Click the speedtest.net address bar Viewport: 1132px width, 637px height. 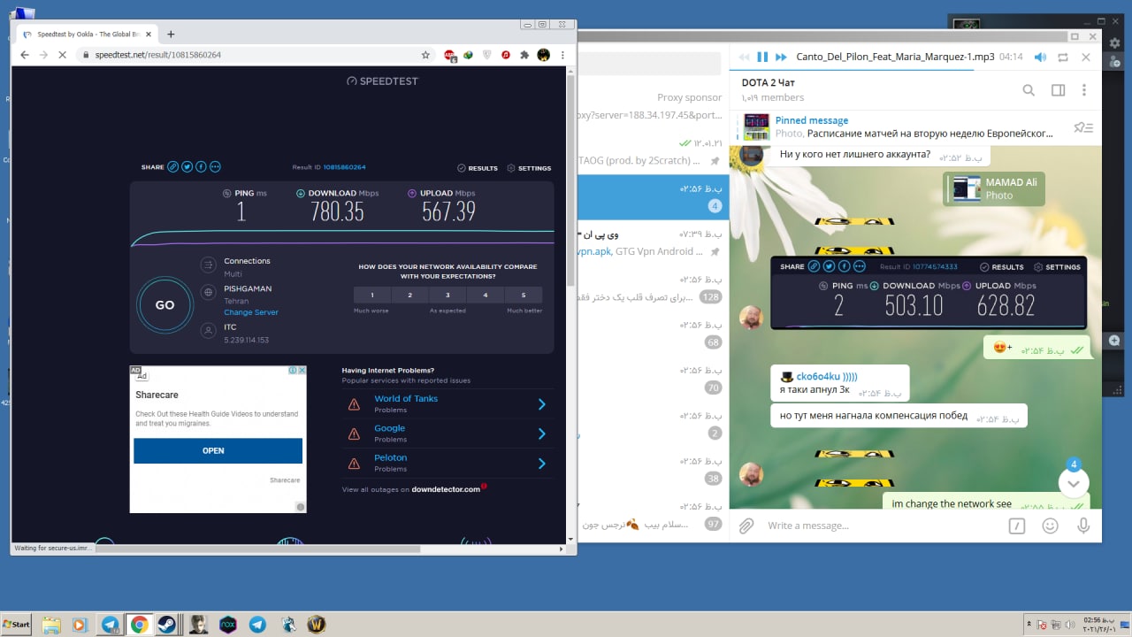tap(248, 55)
